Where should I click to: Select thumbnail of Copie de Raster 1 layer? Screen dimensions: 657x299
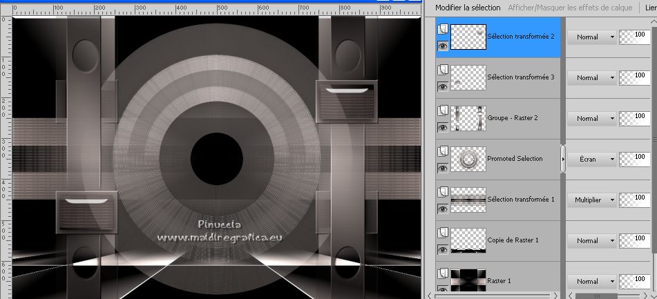[468, 240]
